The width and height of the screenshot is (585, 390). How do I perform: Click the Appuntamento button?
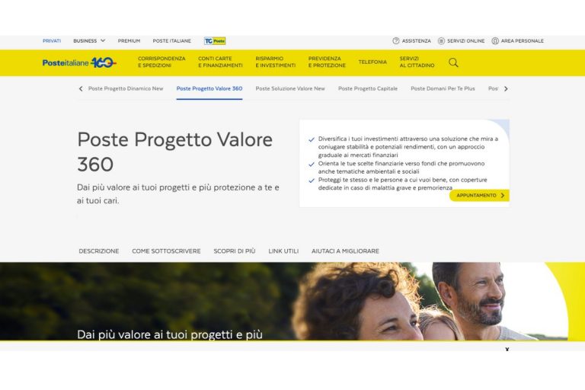click(x=479, y=195)
